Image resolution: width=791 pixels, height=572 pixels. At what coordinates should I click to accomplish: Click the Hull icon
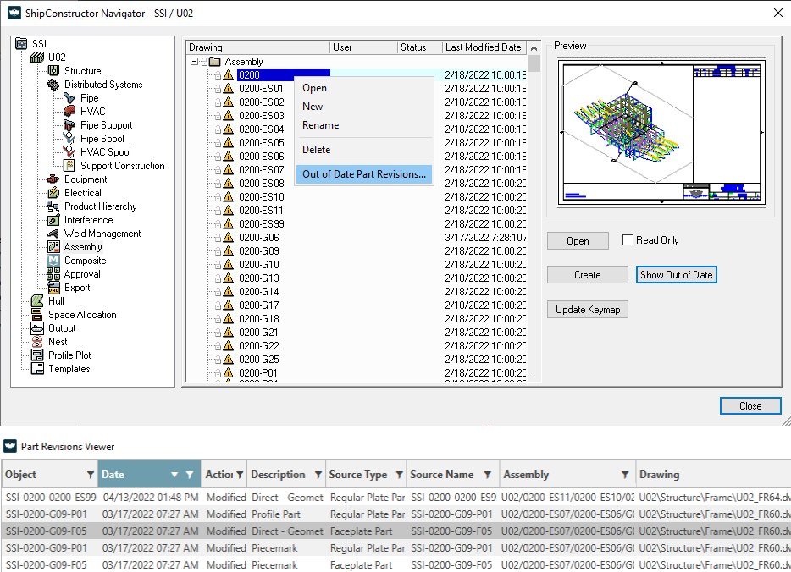(37, 301)
